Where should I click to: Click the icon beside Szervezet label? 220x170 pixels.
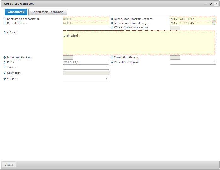click(x=5, y=73)
